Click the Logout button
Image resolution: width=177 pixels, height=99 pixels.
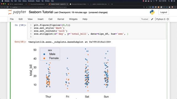[x=163, y=12]
